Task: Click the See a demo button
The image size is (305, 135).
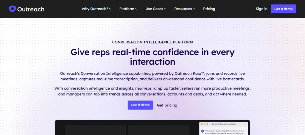Action: [x=141, y=105]
